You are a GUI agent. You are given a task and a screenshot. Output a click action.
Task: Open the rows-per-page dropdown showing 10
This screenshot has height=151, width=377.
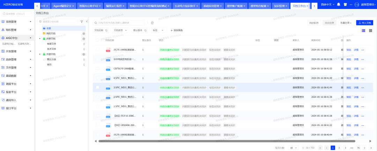pos(293,148)
